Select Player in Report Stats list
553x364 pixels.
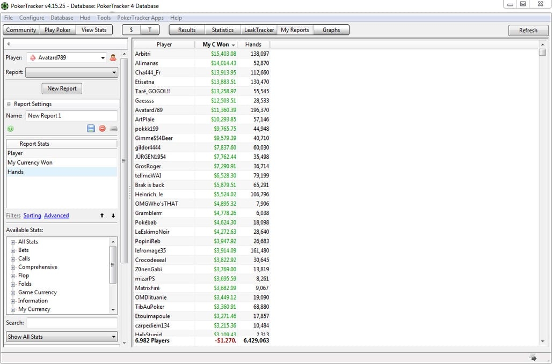click(x=62, y=153)
